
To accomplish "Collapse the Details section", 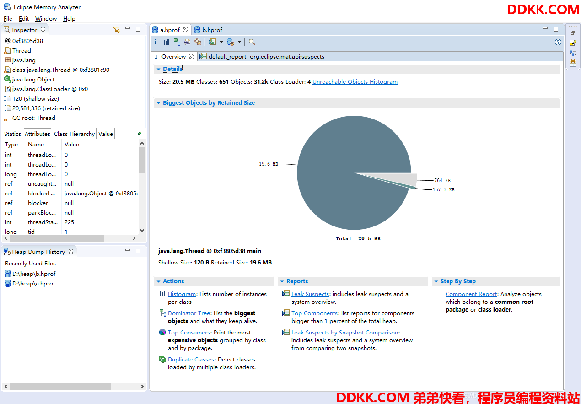I will point(158,69).
